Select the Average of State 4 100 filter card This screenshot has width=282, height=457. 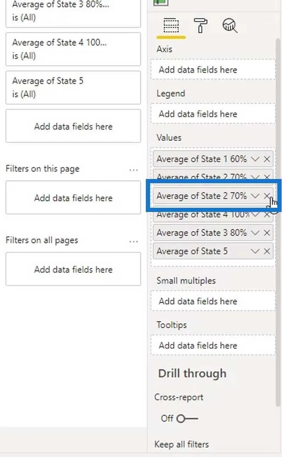coord(73,49)
